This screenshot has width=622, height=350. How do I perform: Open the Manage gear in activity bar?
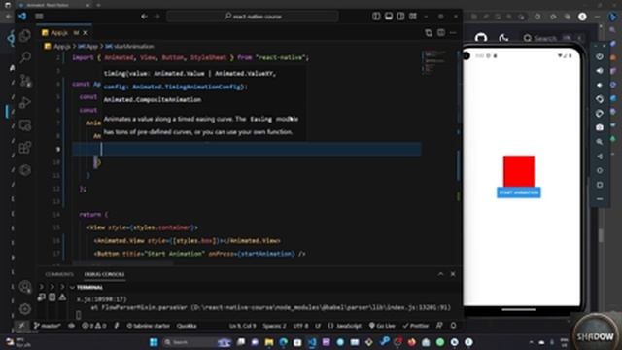[x=25, y=309]
